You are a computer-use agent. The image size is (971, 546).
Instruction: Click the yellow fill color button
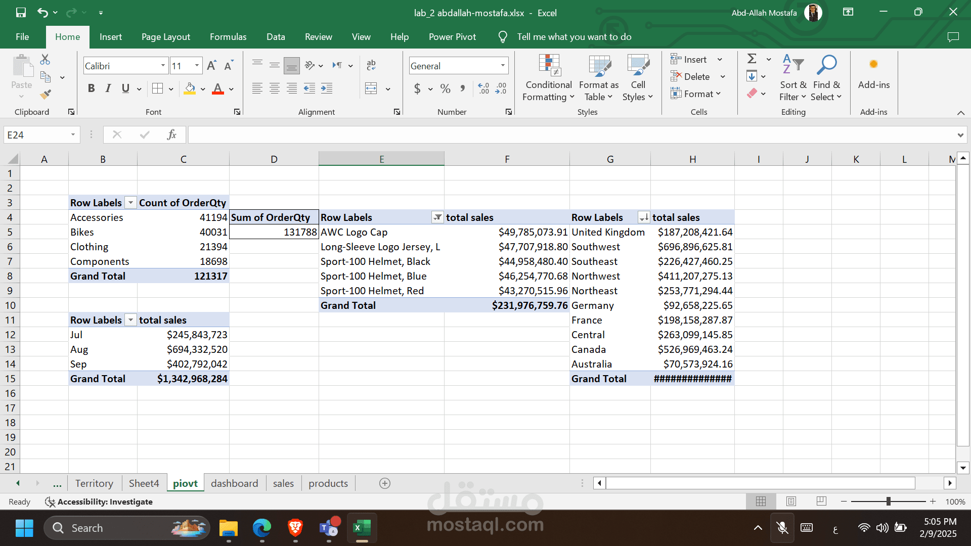click(x=190, y=89)
